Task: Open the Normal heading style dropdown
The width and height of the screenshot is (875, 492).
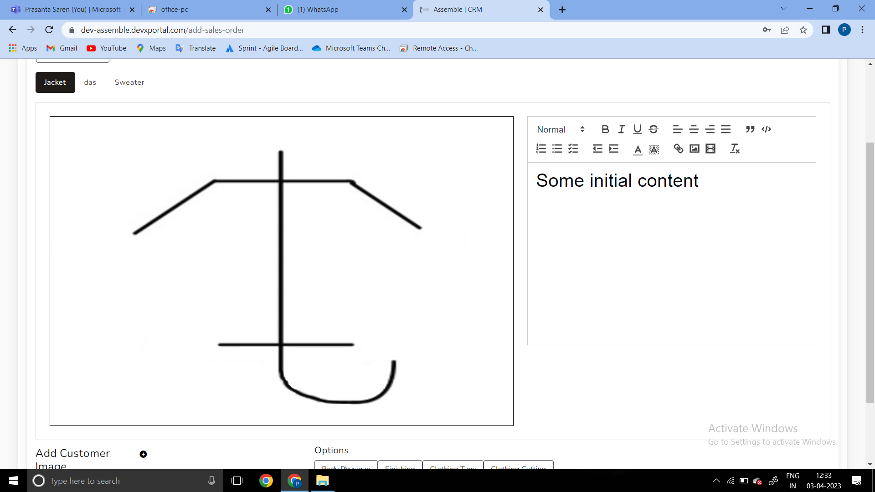Action: [560, 129]
